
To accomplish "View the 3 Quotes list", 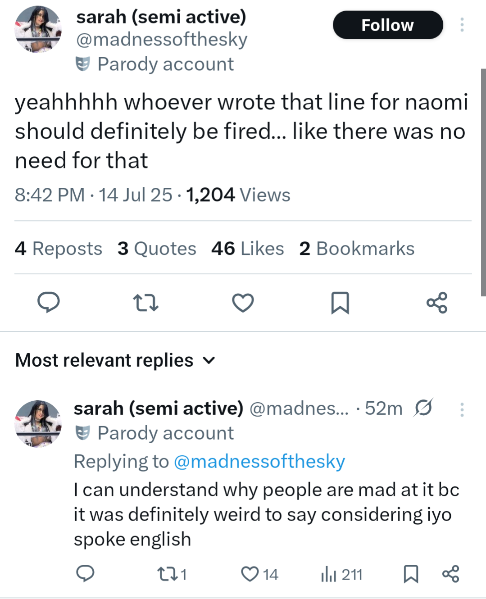I will [x=157, y=249].
